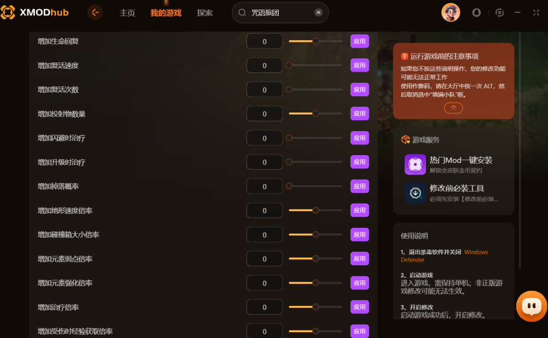Select 我的游戏 tab
Viewport: 548px width, 338px height.
point(166,13)
